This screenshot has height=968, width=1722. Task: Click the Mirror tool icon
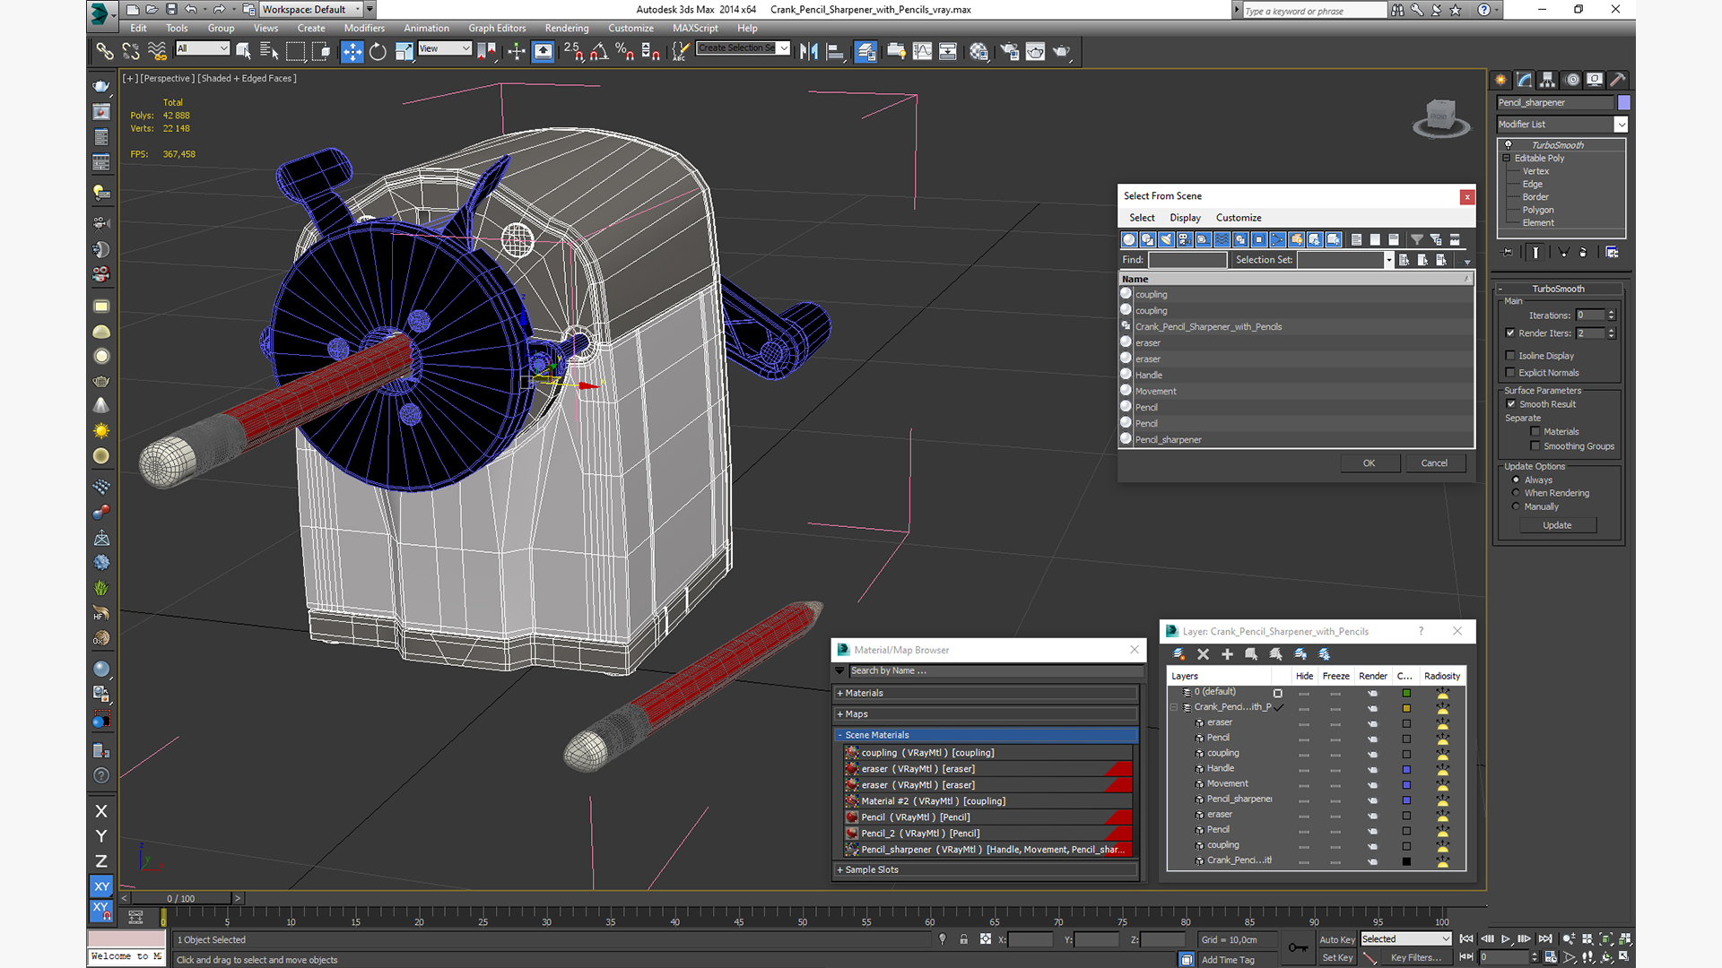coord(808,52)
